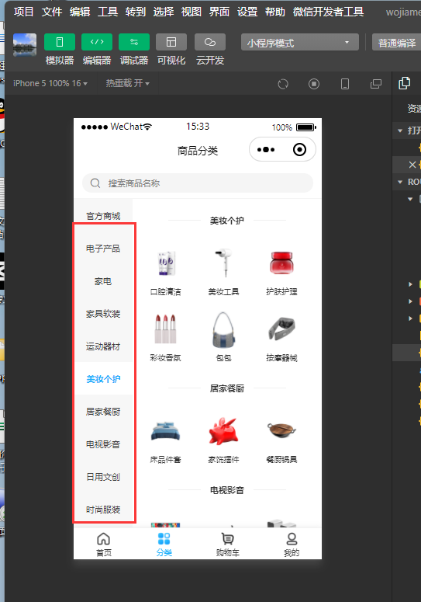Click the 搜索商品名称 search field
Screen dimensions: 421x602
[x=198, y=183]
